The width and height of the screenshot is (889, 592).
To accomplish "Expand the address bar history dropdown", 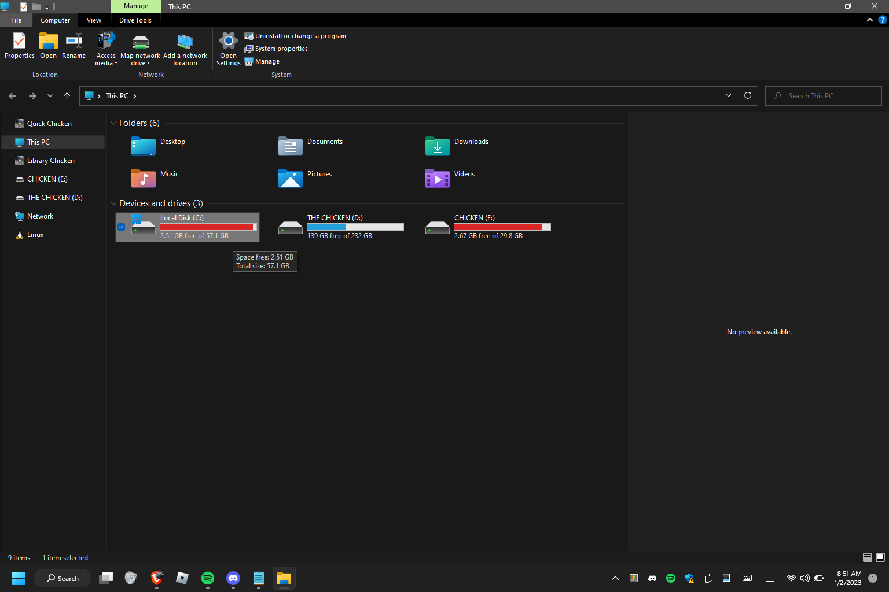I will (728, 95).
